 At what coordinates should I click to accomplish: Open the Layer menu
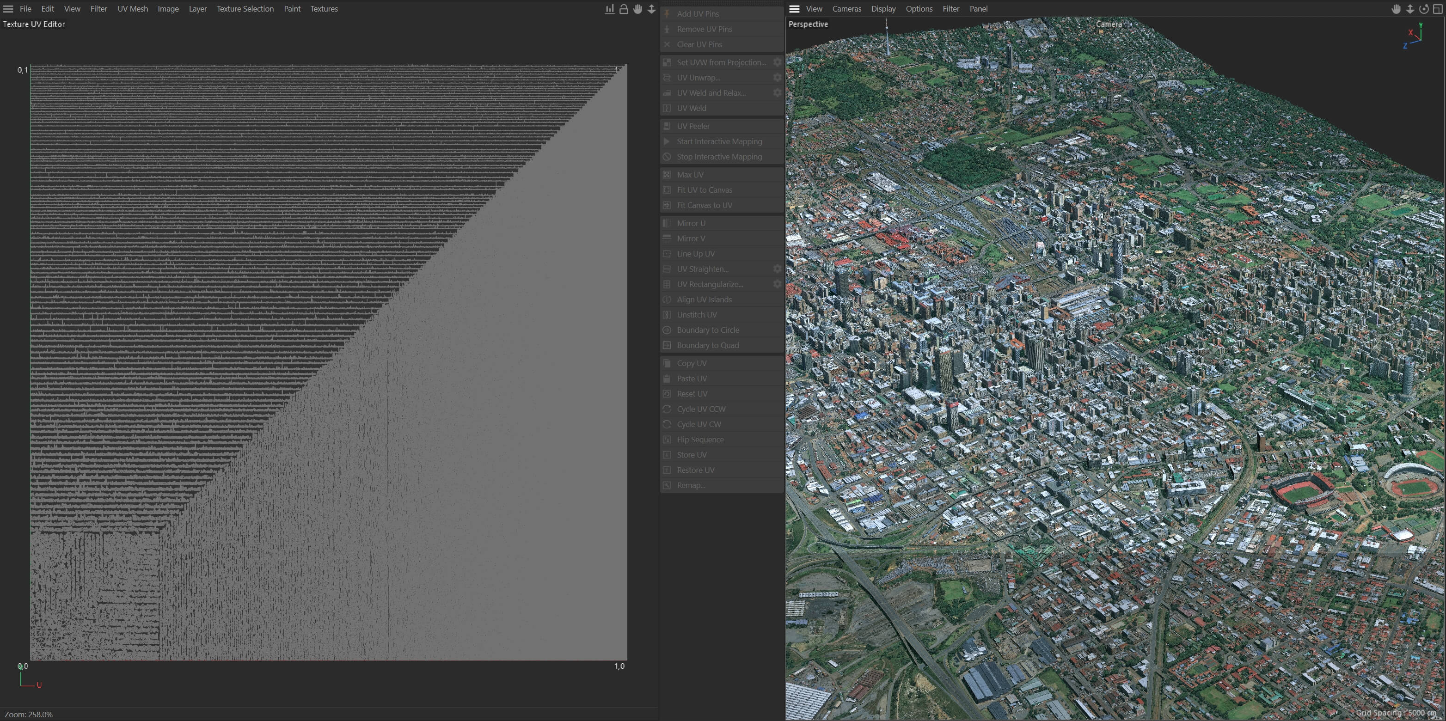coord(197,9)
